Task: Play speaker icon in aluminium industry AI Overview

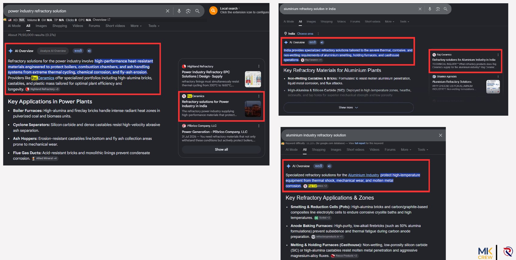Action: point(329,166)
